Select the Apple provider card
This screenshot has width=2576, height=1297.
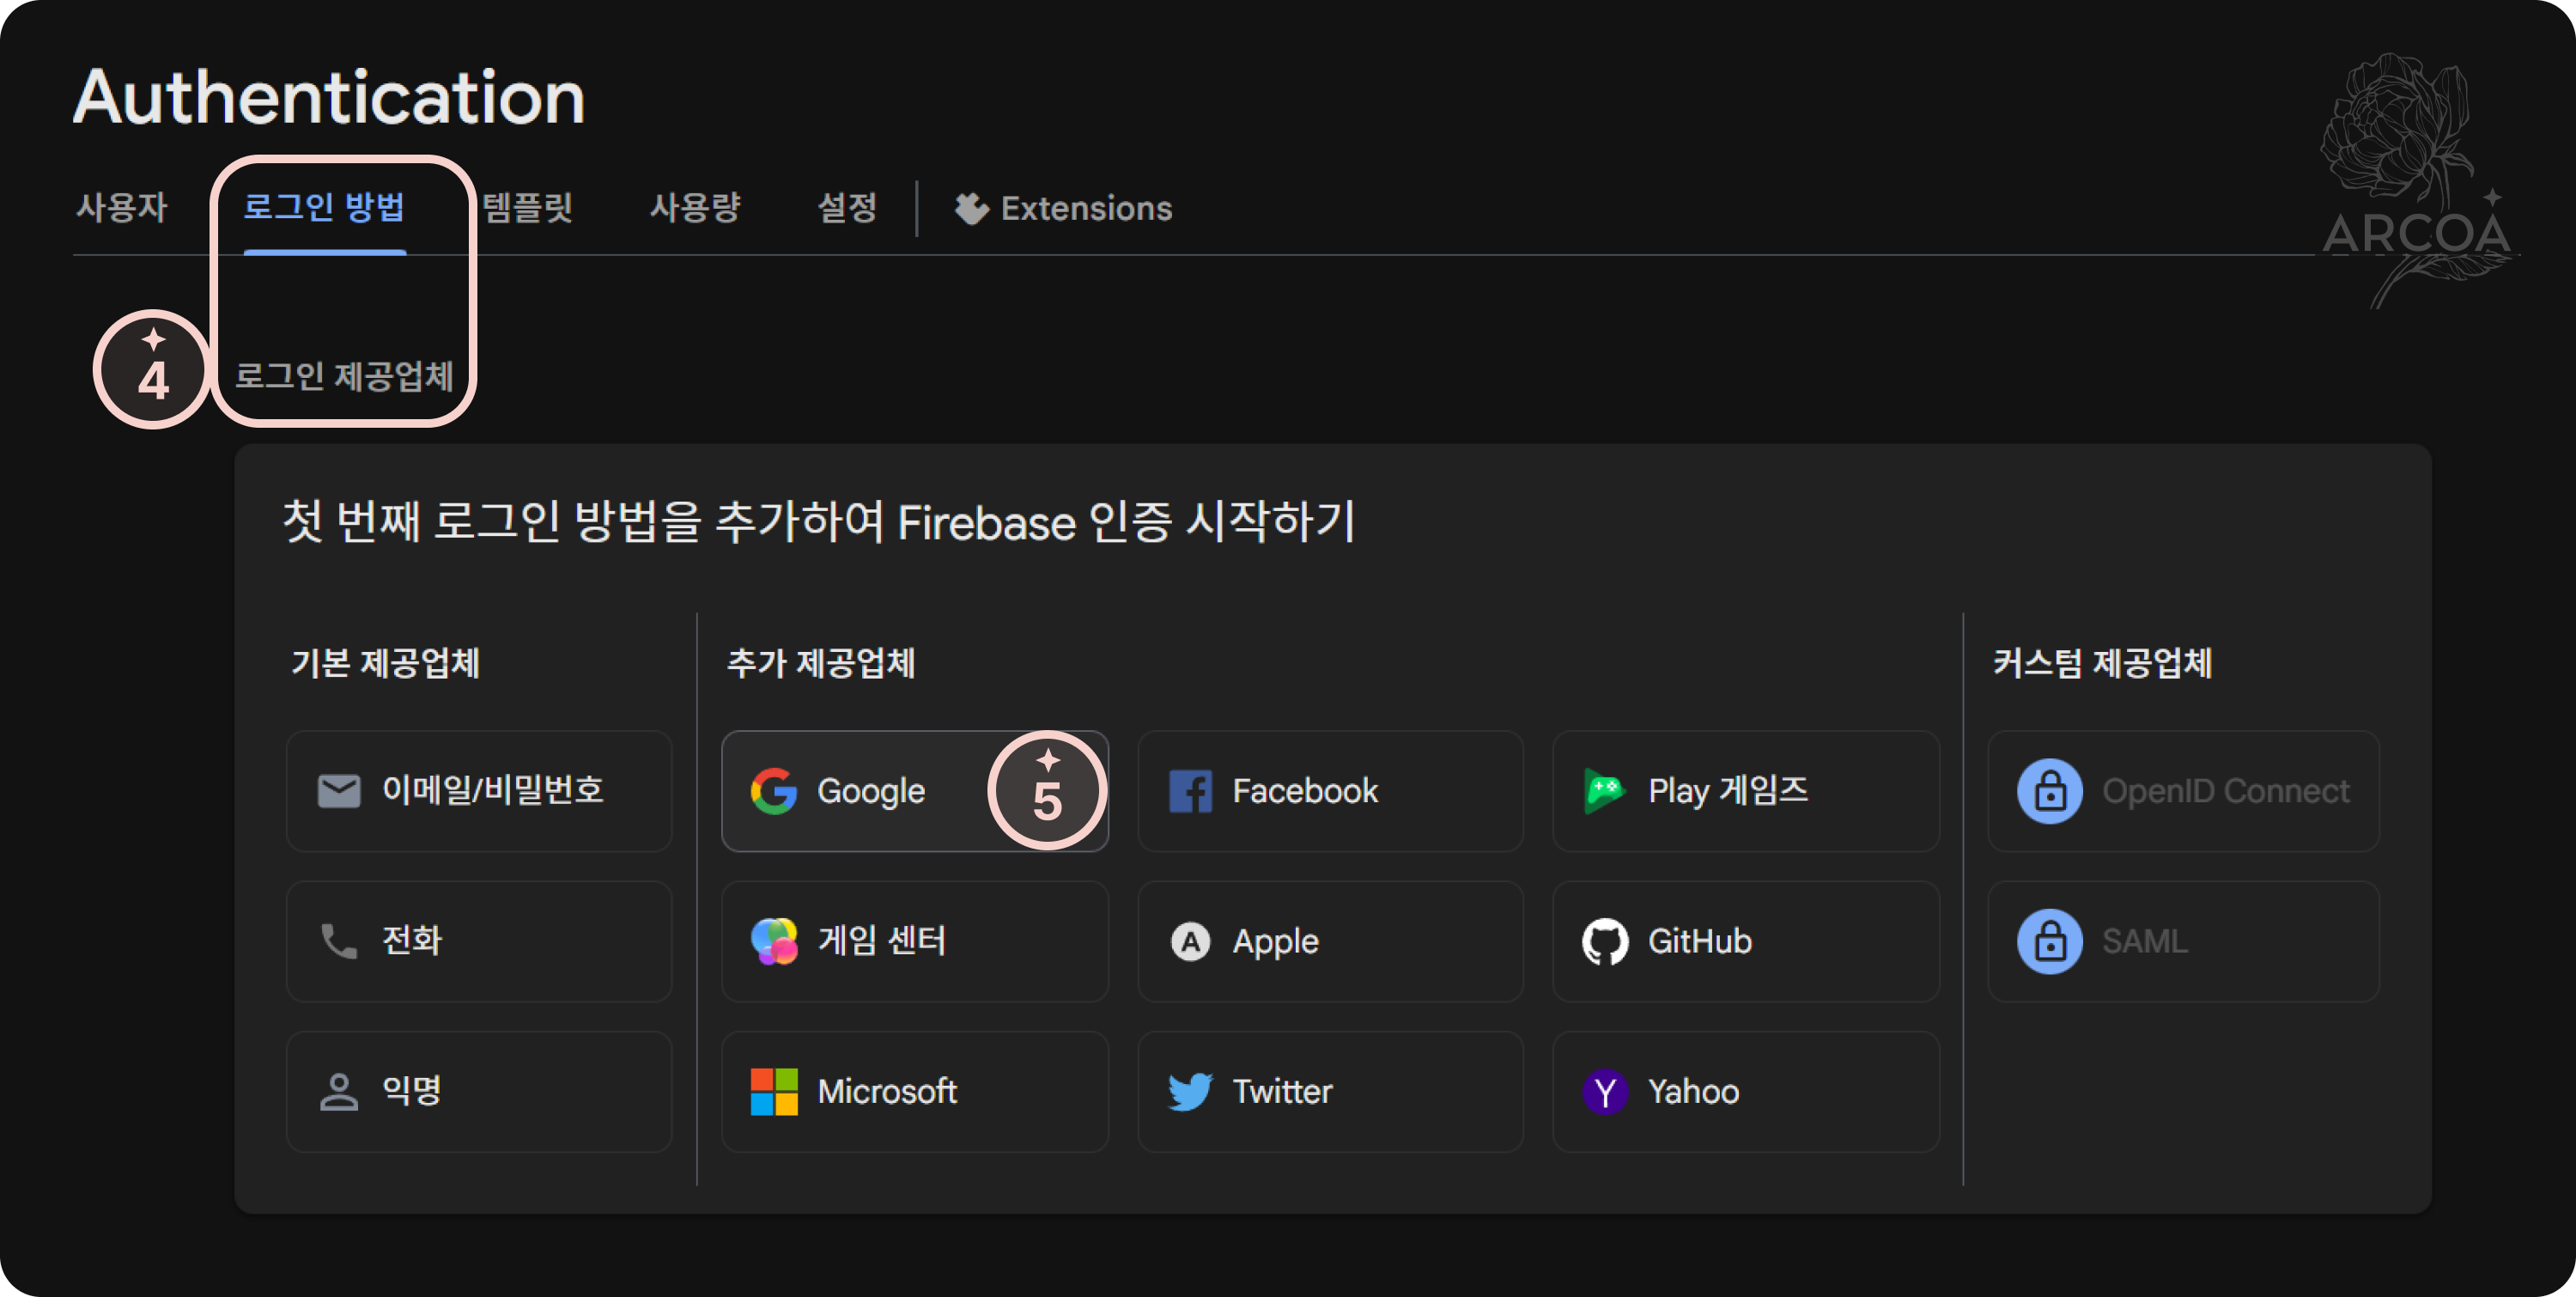[1330, 941]
